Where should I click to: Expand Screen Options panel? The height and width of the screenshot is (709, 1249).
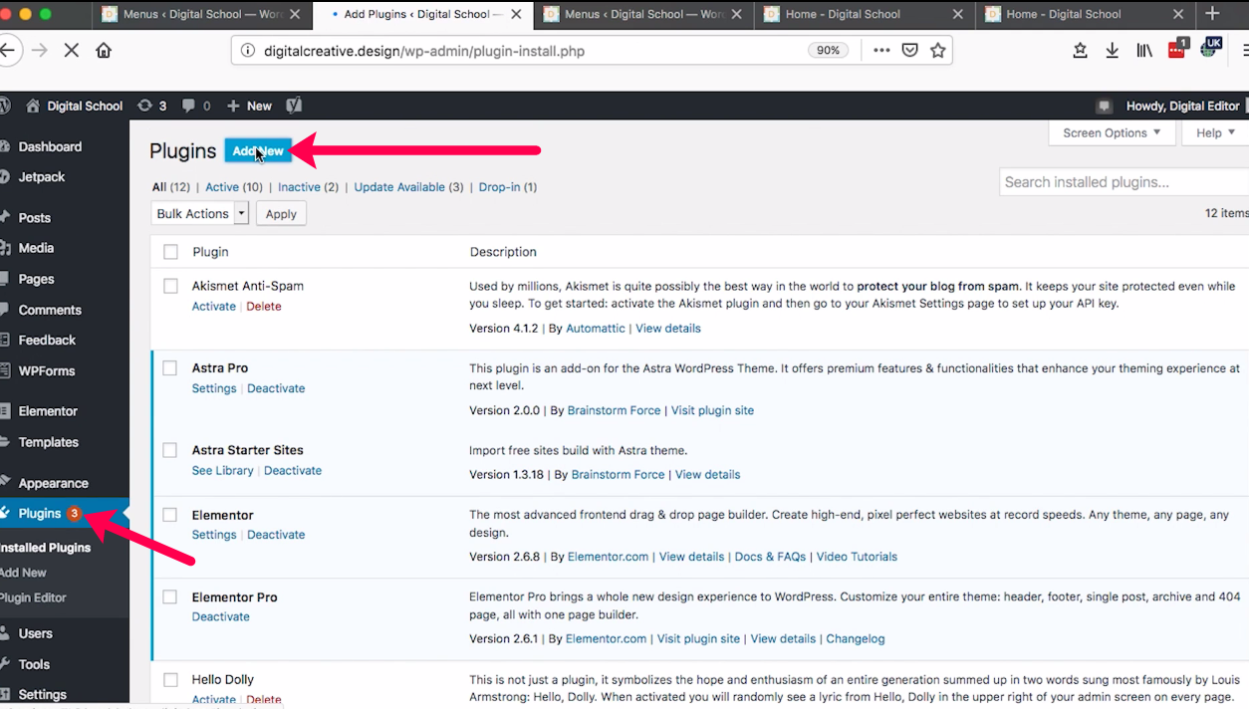click(1112, 132)
